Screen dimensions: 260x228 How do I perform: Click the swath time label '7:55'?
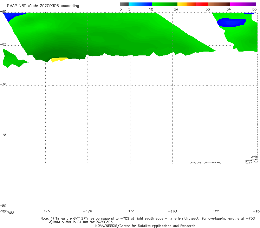click(x=11, y=213)
